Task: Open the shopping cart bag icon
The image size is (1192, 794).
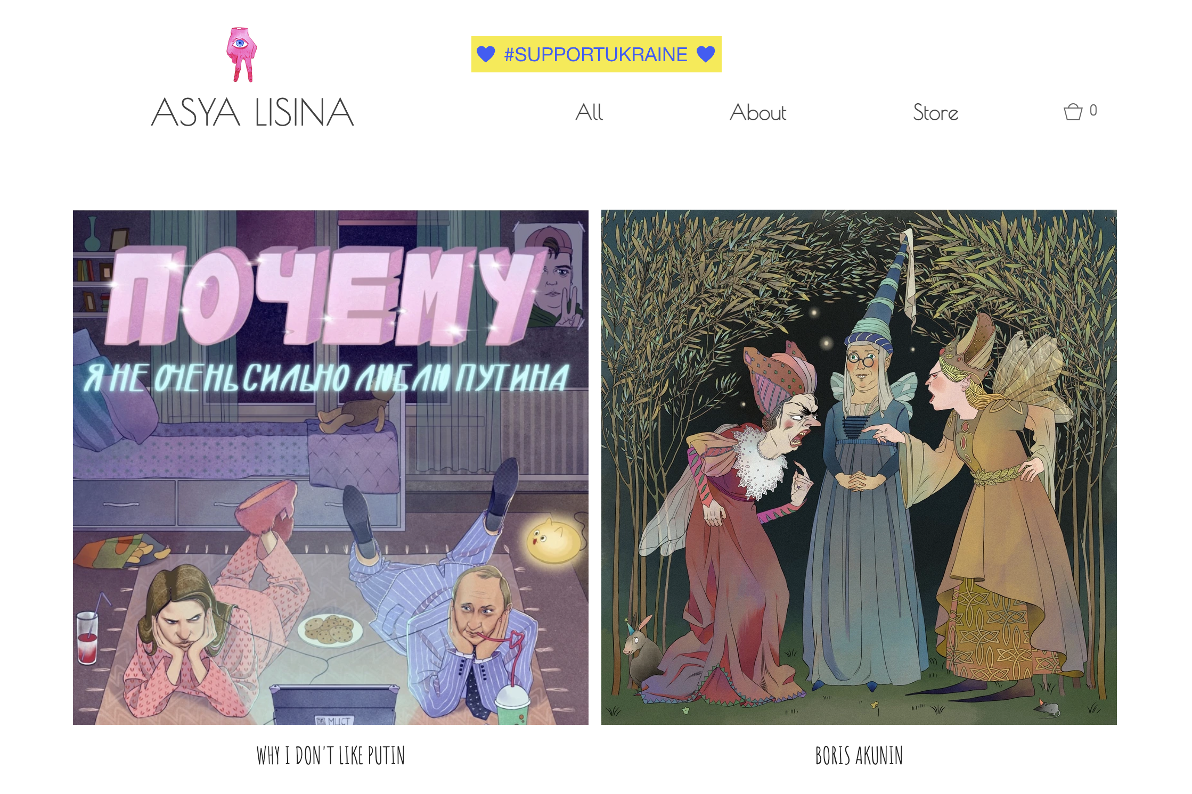Action: coord(1073,112)
